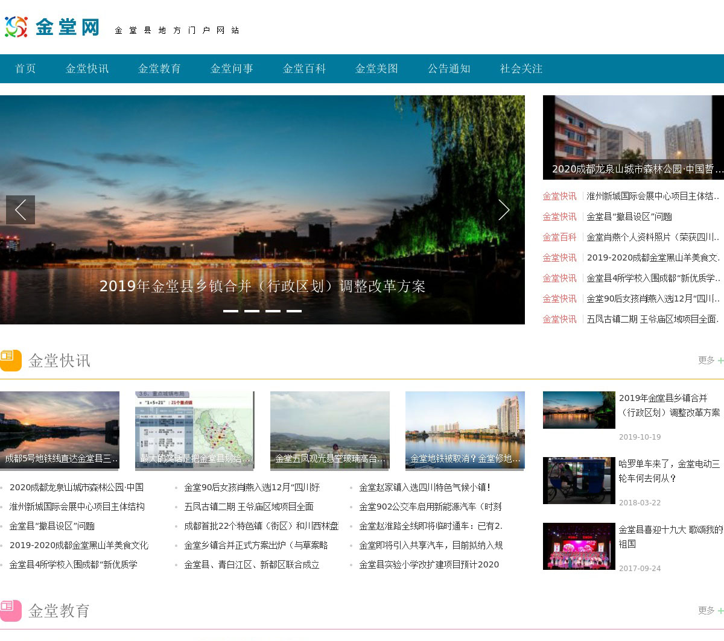The width and height of the screenshot is (724, 641).
Task: Open the 成都5号地铁线 thumbnail article
Action: [x=60, y=430]
